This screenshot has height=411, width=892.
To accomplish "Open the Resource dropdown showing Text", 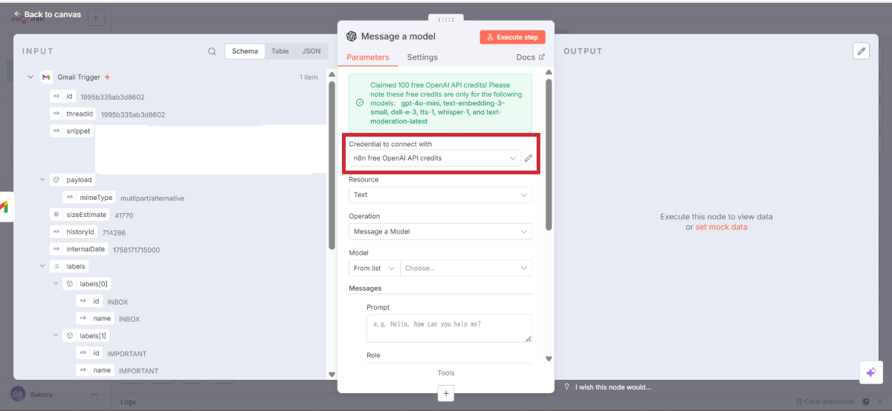I will pyautogui.click(x=440, y=195).
